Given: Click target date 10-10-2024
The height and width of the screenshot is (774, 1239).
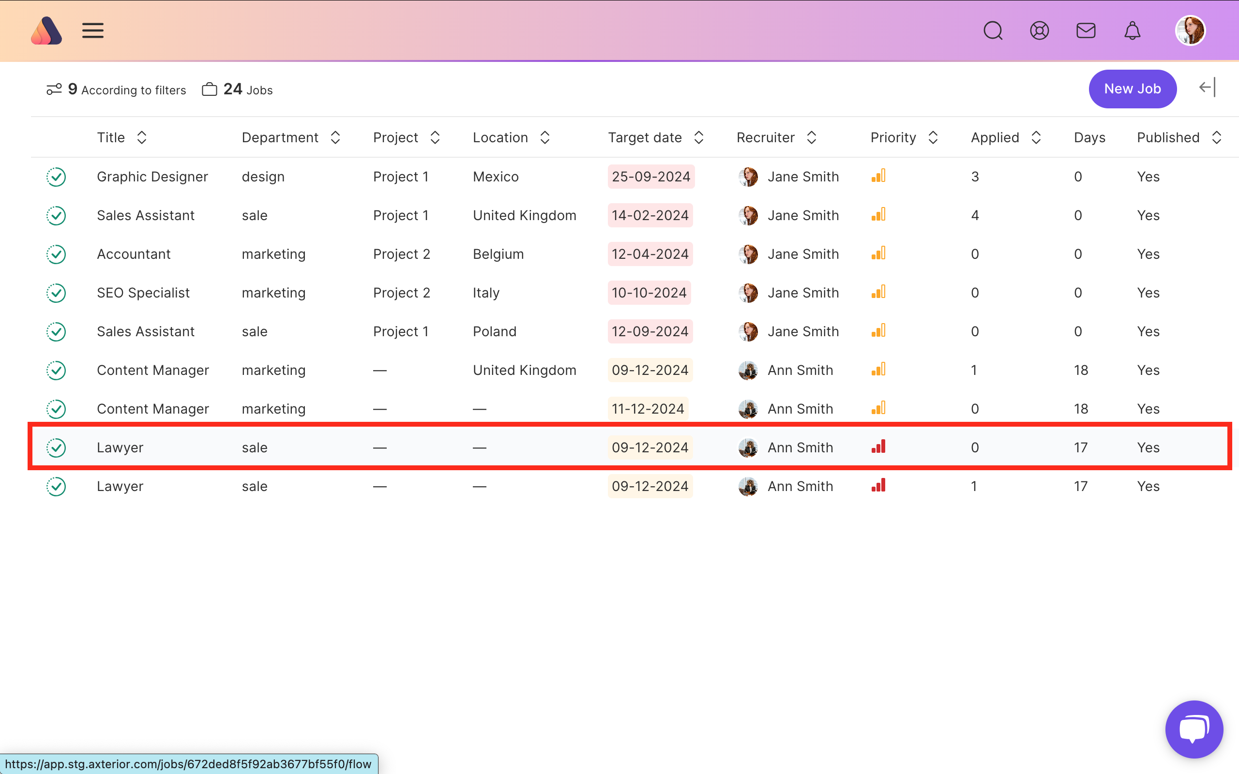Looking at the screenshot, I should pyautogui.click(x=649, y=293).
